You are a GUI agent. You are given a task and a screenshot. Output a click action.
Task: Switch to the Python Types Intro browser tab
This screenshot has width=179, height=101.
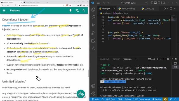pos(32,2)
